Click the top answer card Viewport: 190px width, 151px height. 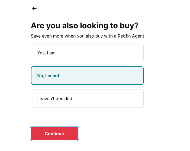[87, 53]
